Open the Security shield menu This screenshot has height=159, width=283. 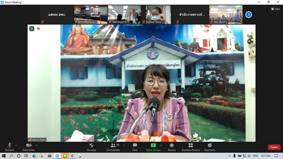[91, 147]
